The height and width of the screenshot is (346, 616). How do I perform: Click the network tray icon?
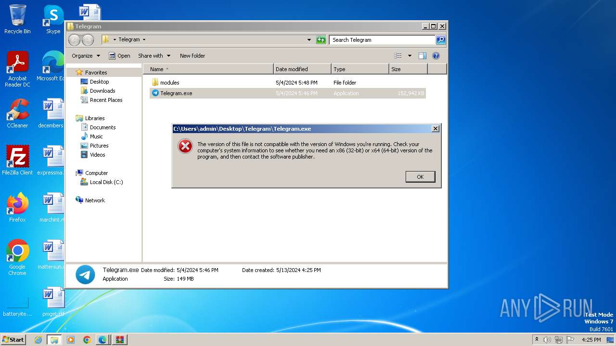point(559,340)
